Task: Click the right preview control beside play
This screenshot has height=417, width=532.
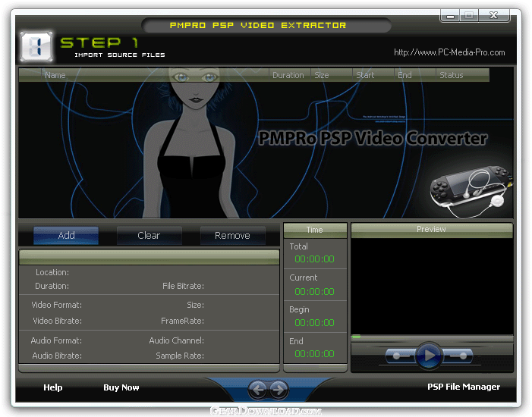Action: pos(458,356)
